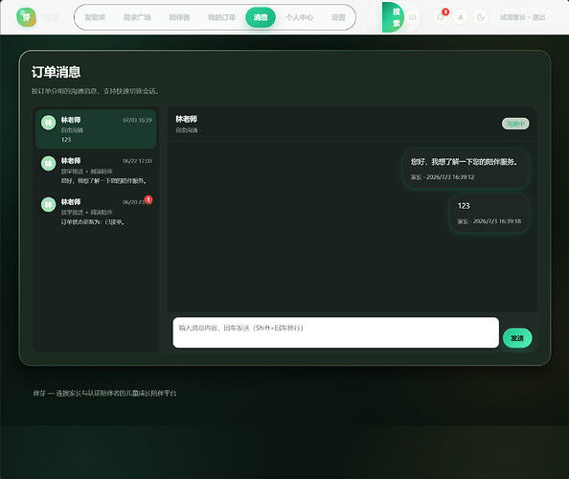
Task: Toggle the moon dark mode icon
Action: click(x=481, y=17)
